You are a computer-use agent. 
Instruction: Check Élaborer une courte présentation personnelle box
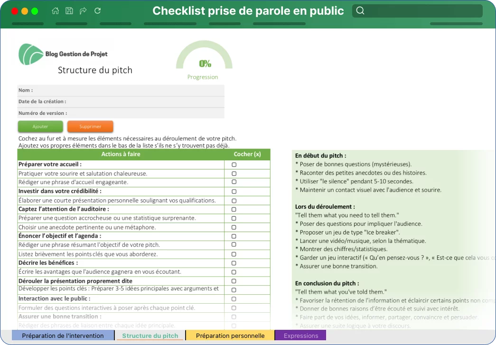pos(234,200)
